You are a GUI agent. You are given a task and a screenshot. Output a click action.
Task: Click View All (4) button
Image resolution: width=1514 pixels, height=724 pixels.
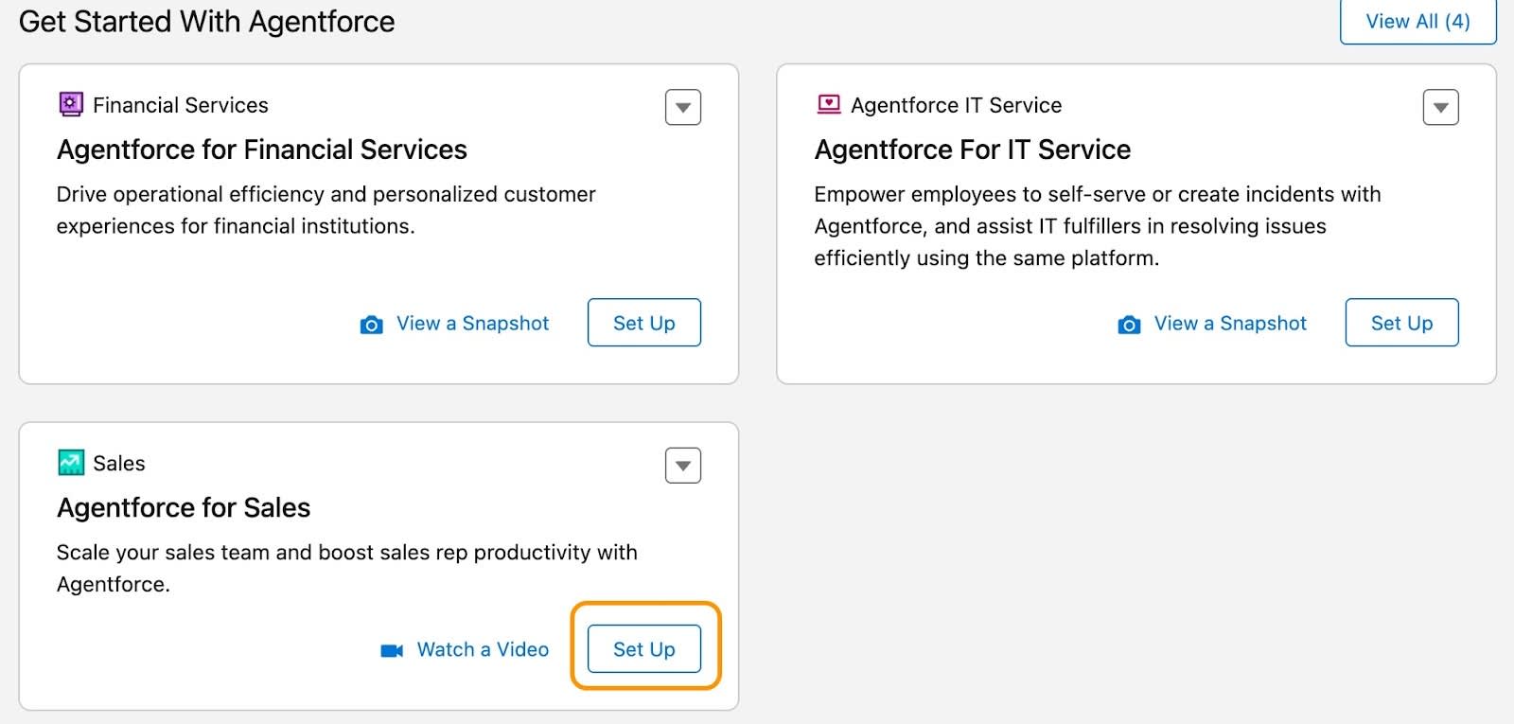click(x=1417, y=22)
